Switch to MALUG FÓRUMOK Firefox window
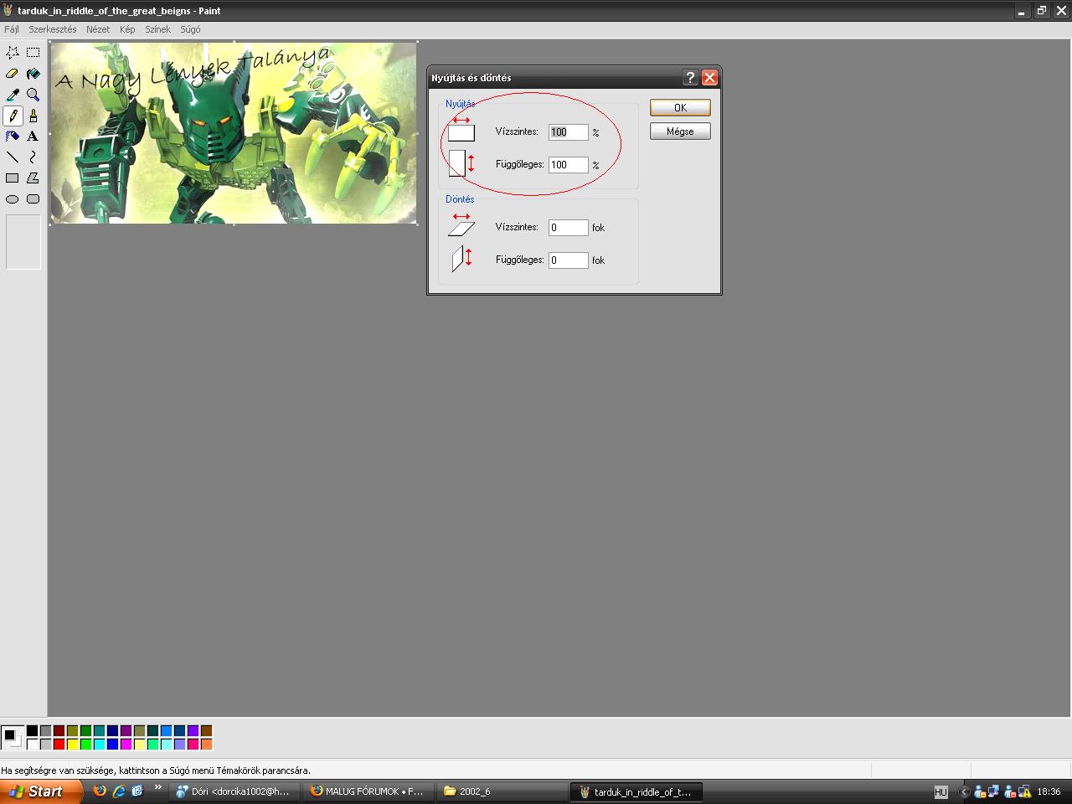 point(368,791)
